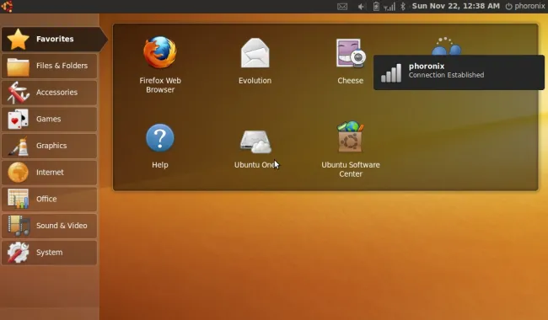
Task: Open the Games category
Action: pyautogui.click(x=49, y=119)
